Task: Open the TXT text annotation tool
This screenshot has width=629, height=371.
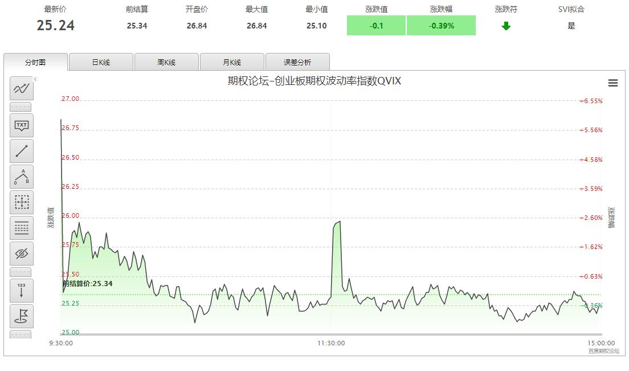Action: click(21, 125)
